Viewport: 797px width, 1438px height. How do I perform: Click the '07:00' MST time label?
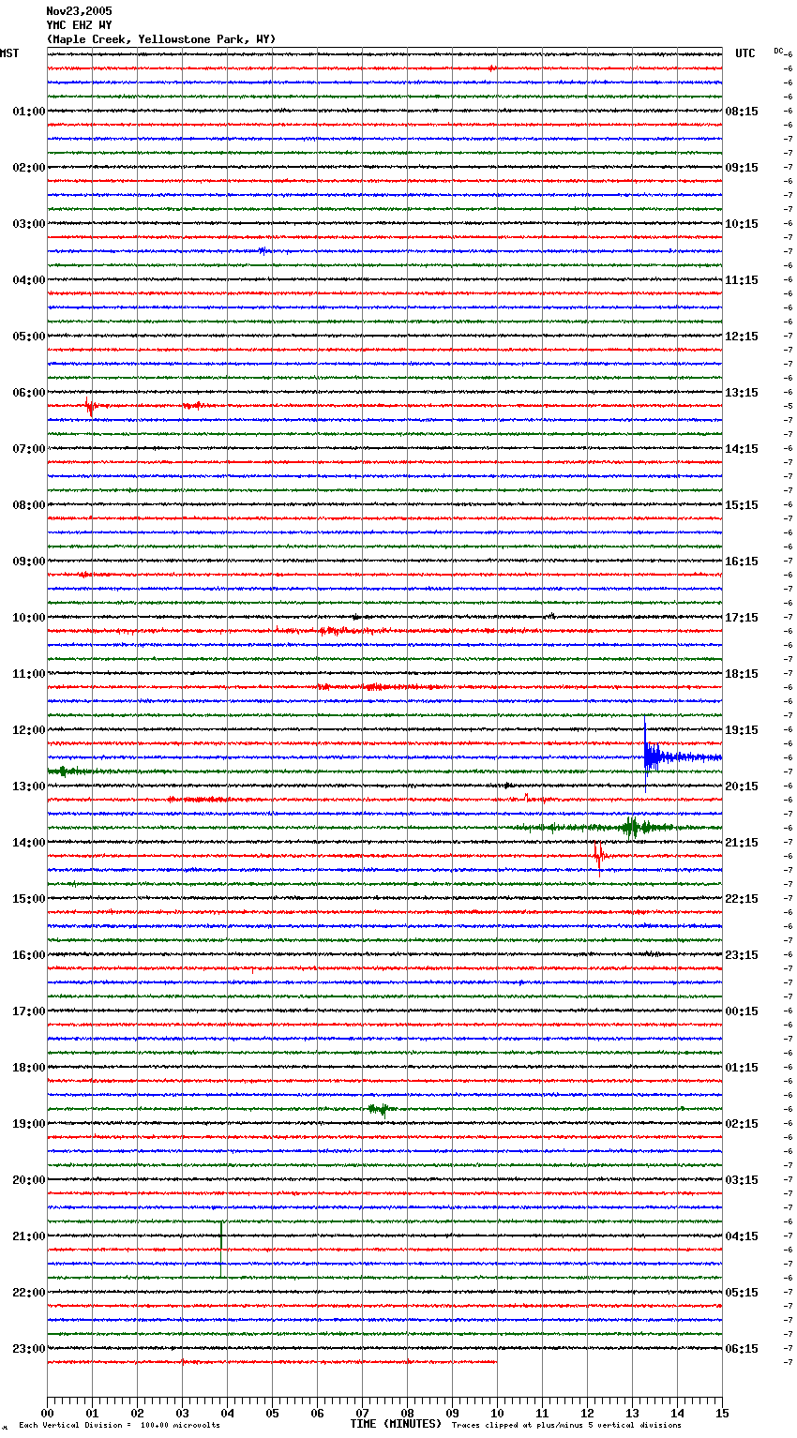tap(29, 449)
